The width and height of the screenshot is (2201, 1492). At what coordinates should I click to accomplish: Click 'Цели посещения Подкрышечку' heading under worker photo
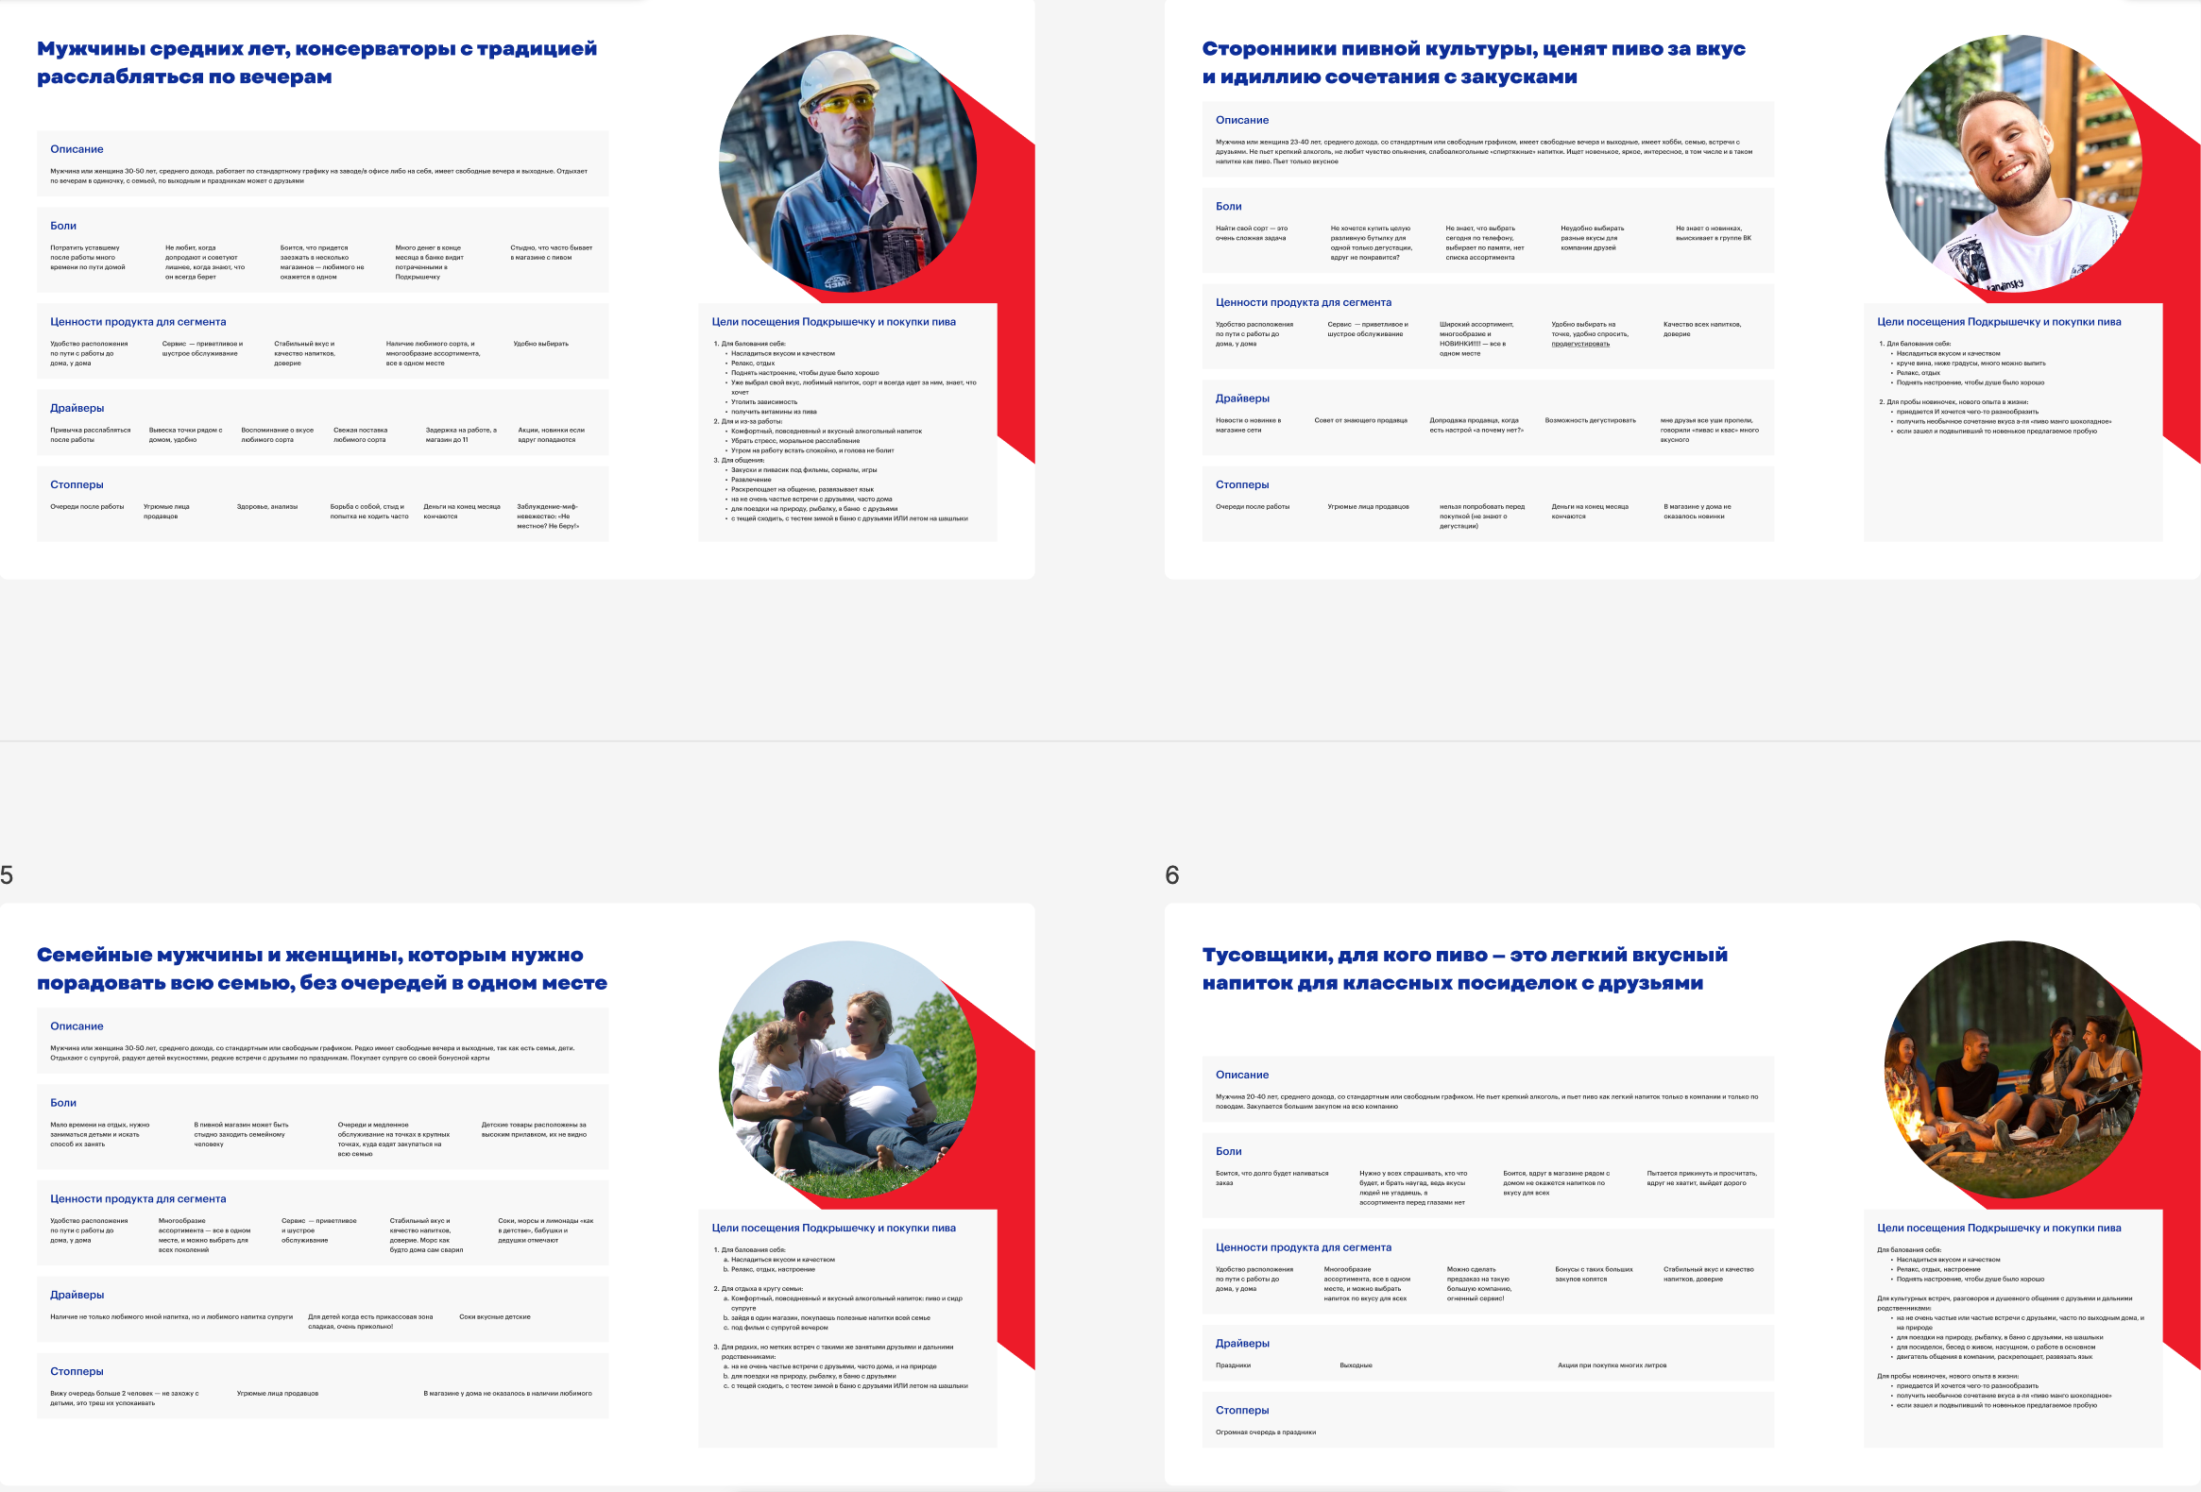833,322
